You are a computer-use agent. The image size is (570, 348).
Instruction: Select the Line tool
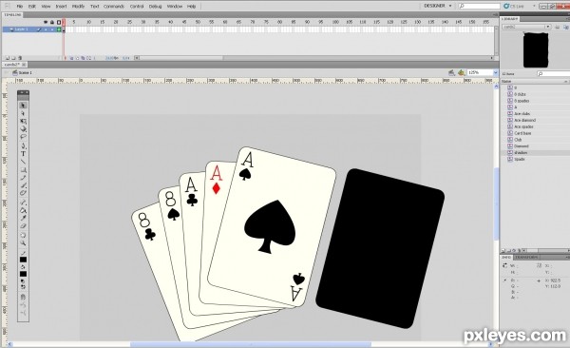[23, 162]
